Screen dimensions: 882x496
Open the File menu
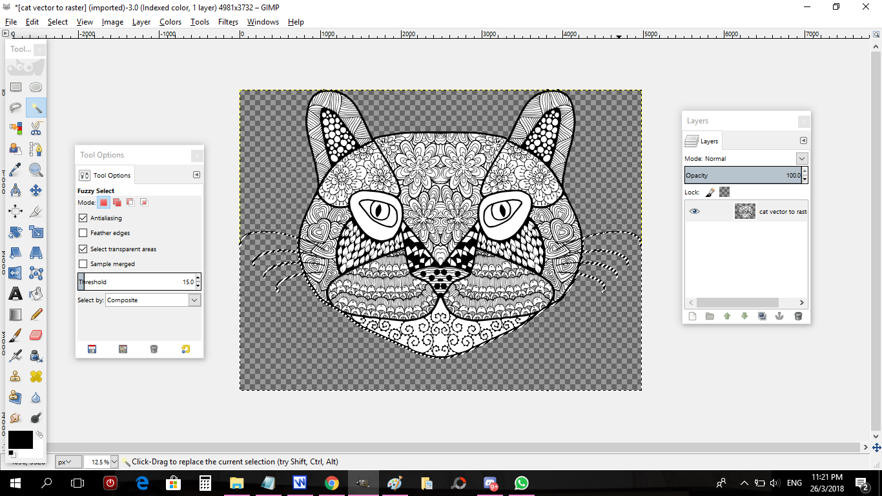[x=11, y=22]
